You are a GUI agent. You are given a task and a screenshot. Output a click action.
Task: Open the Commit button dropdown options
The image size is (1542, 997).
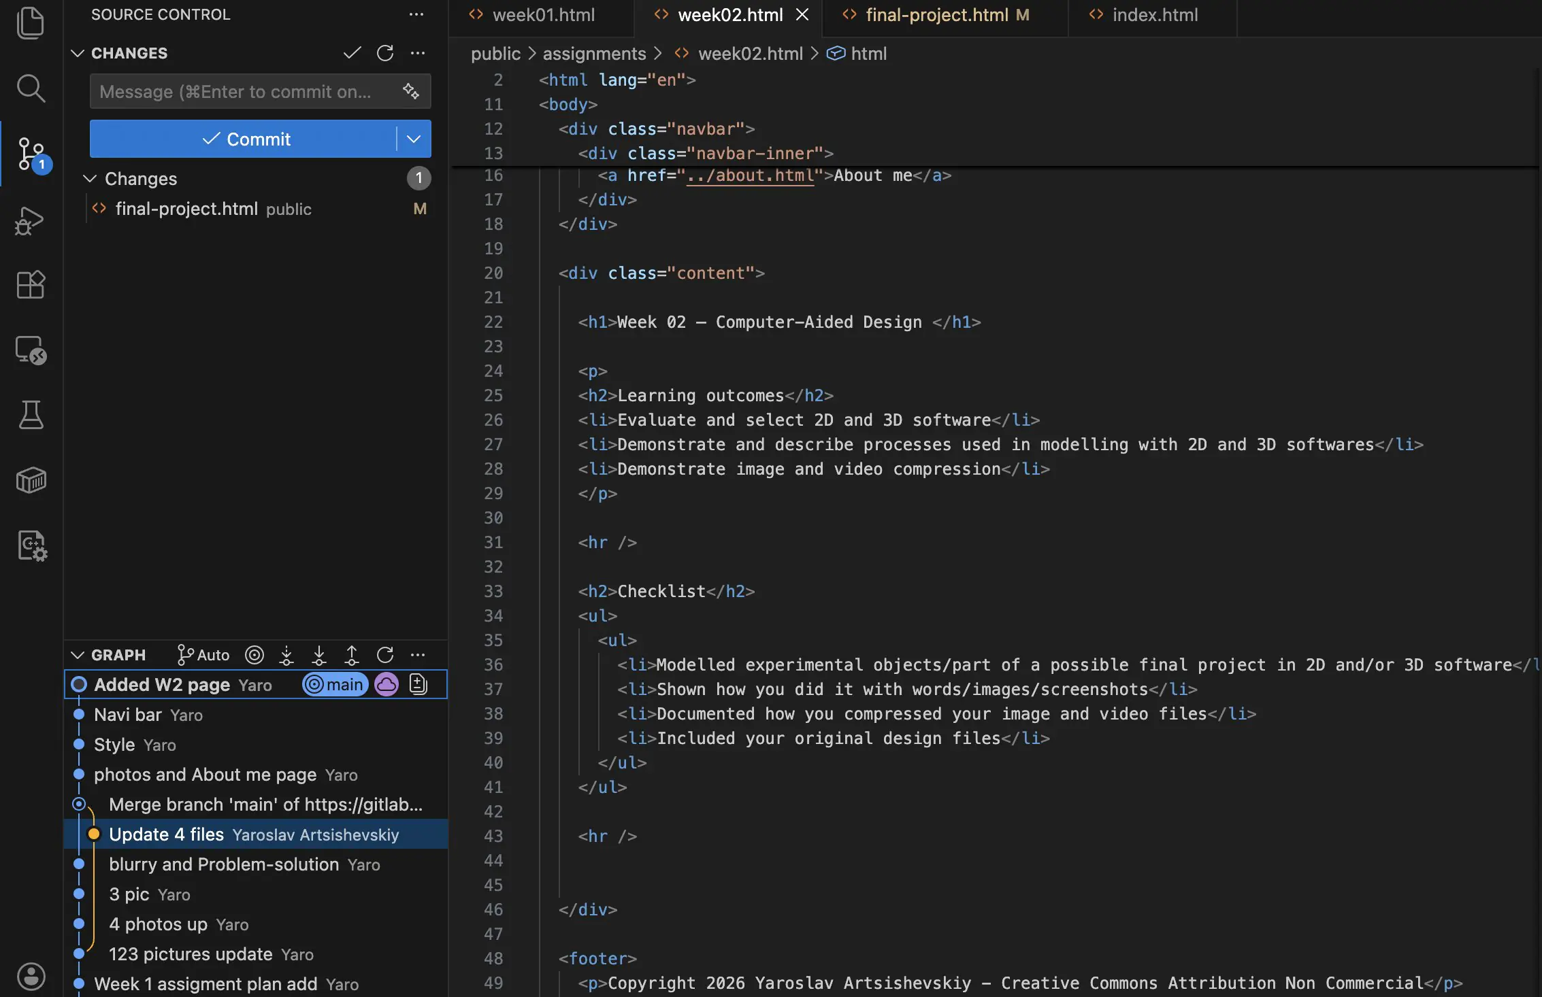click(413, 139)
